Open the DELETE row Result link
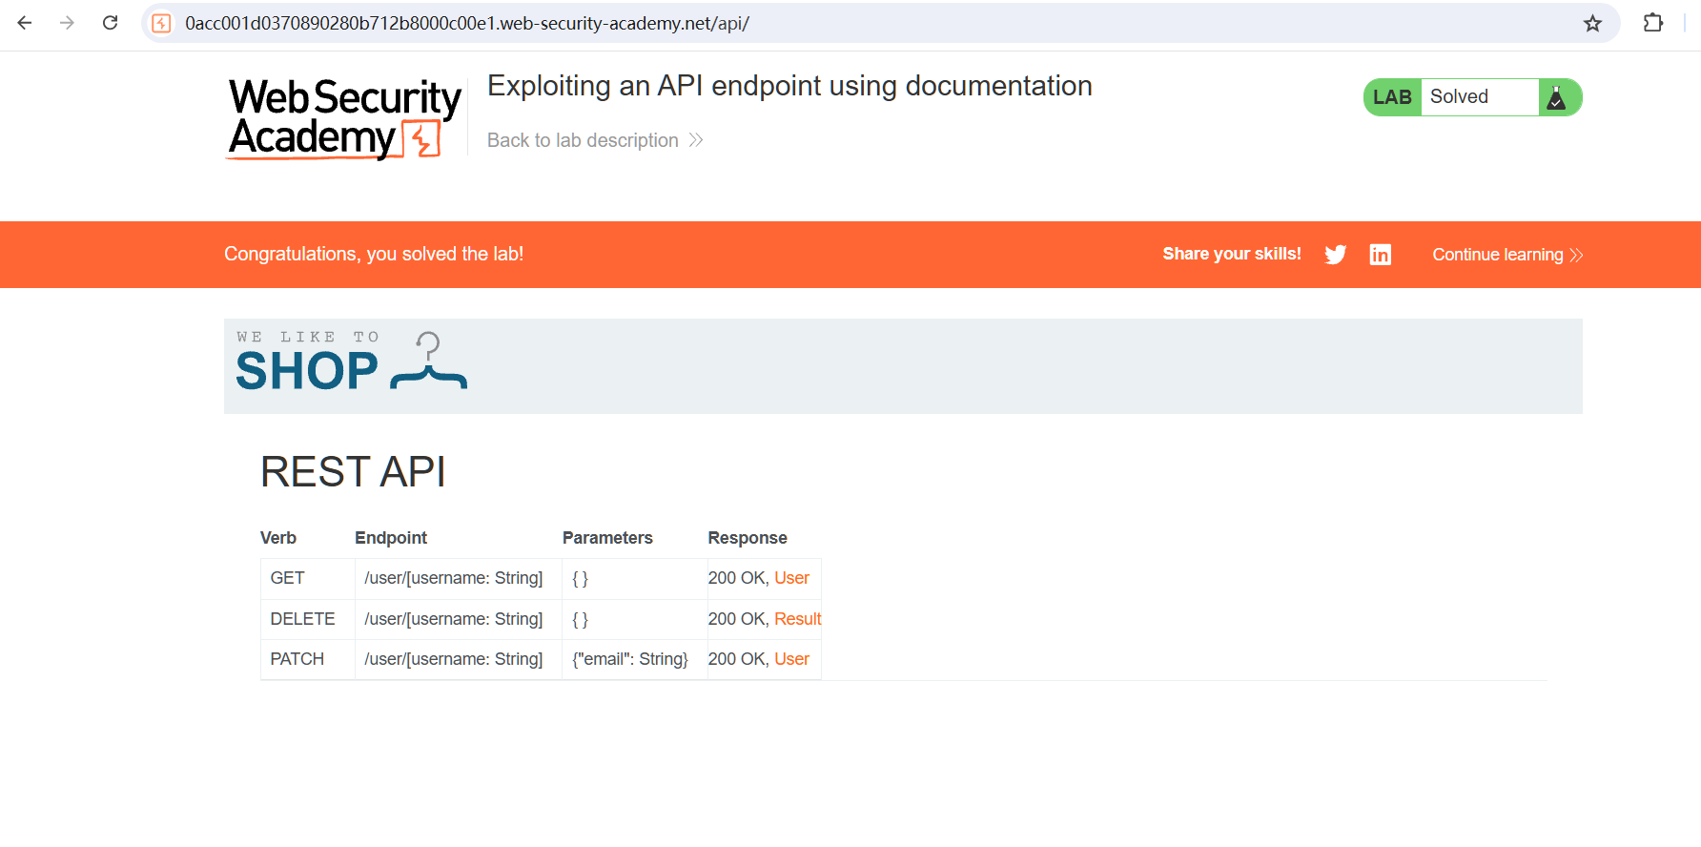The image size is (1701, 847). click(x=797, y=619)
